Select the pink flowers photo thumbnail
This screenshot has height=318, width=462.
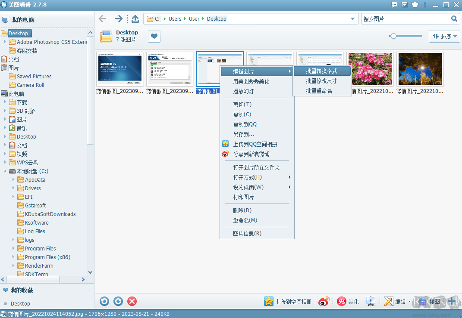click(370, 69)
